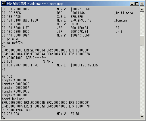Viewport: 146px width, 121px height.
Task: Click the 'r pc START' command line
Action: (x=11, y=39)
